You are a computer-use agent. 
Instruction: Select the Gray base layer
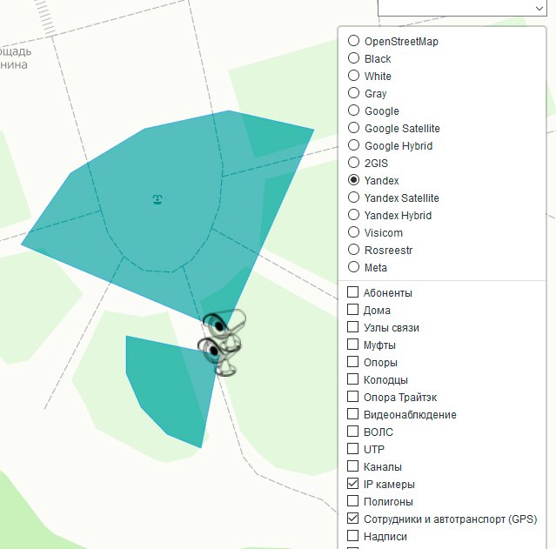pyautogui.click(x=353, y=93)
